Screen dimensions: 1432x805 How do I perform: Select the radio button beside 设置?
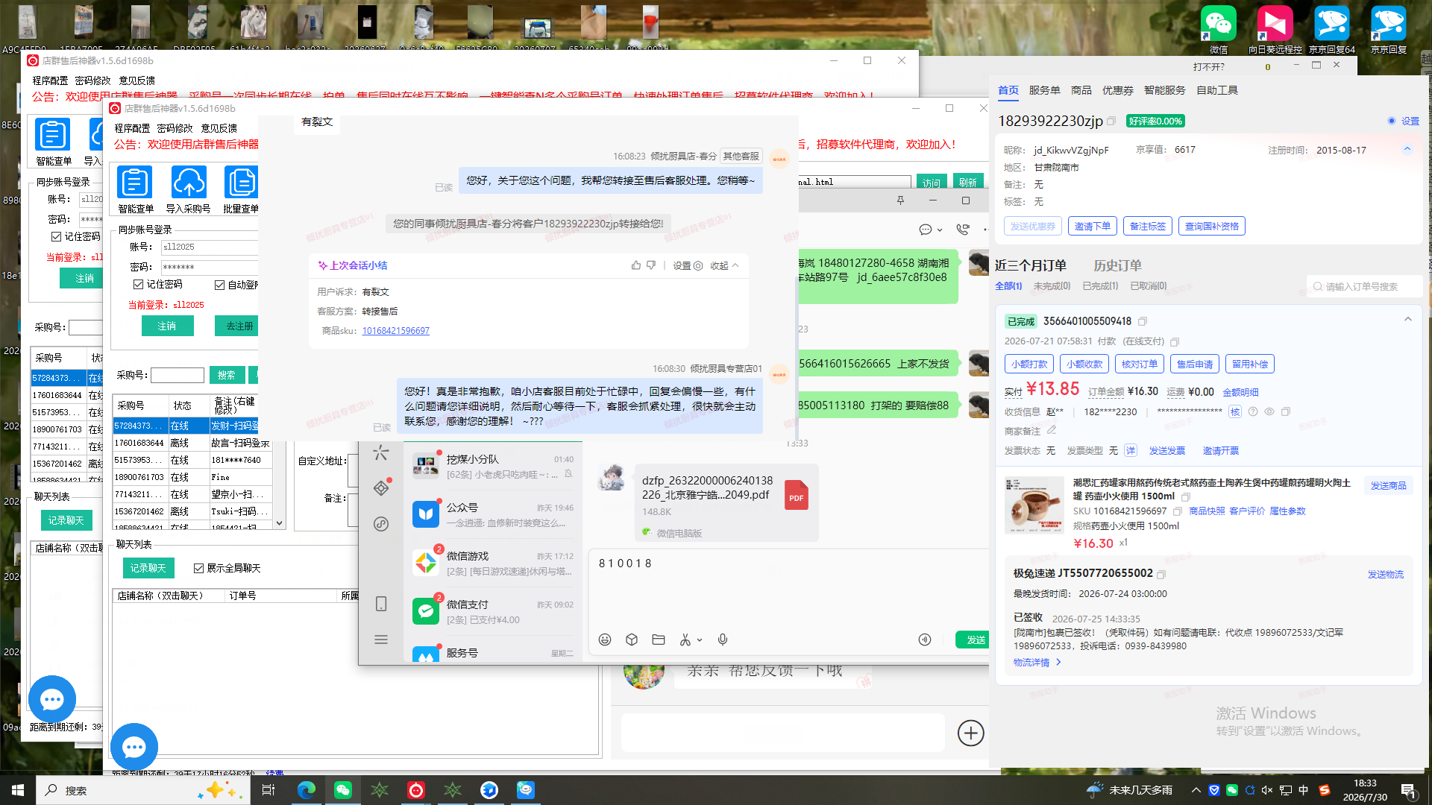[x=1392, y=121]
